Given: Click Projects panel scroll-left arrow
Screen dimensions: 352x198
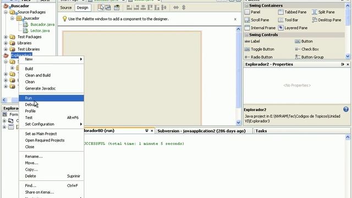Looking at the screenshot, I should (x=4, y=100).
